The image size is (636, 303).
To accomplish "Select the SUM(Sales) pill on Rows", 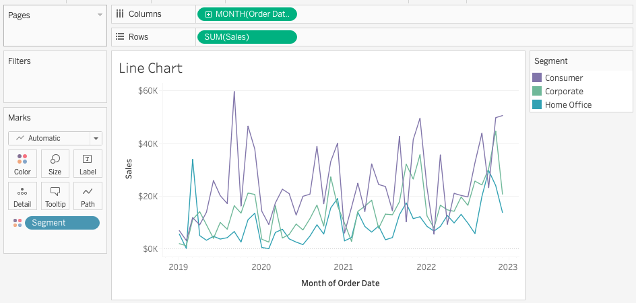I will (x=247, y=37).
